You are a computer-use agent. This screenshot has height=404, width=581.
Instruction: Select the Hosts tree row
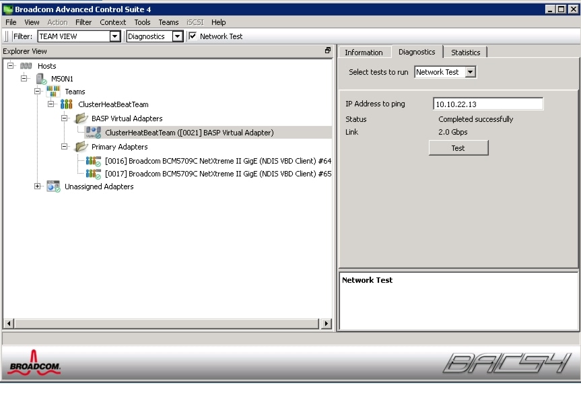click(x=46, y=66)
